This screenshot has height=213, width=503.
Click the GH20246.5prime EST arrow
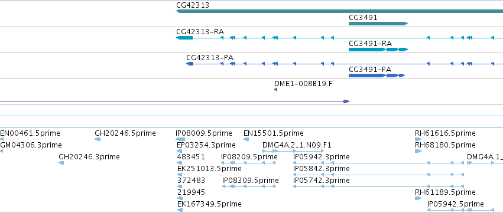98,139
